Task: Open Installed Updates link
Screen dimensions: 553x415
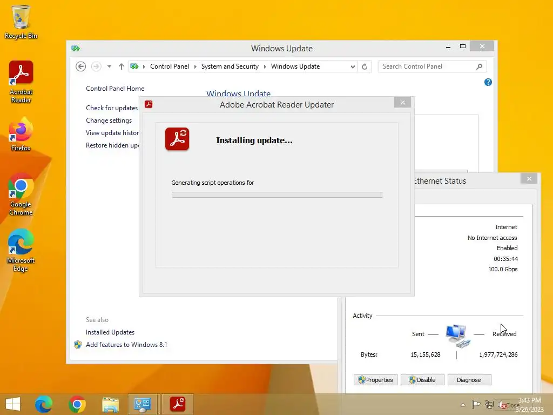Action: 110,332
